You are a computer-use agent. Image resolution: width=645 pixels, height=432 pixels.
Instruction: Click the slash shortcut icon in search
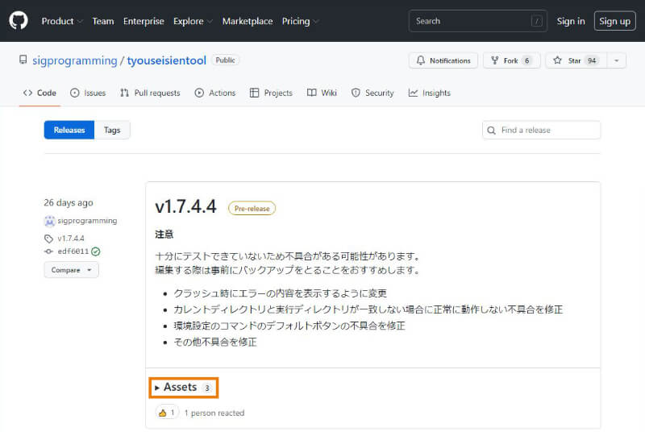[536, 21]
